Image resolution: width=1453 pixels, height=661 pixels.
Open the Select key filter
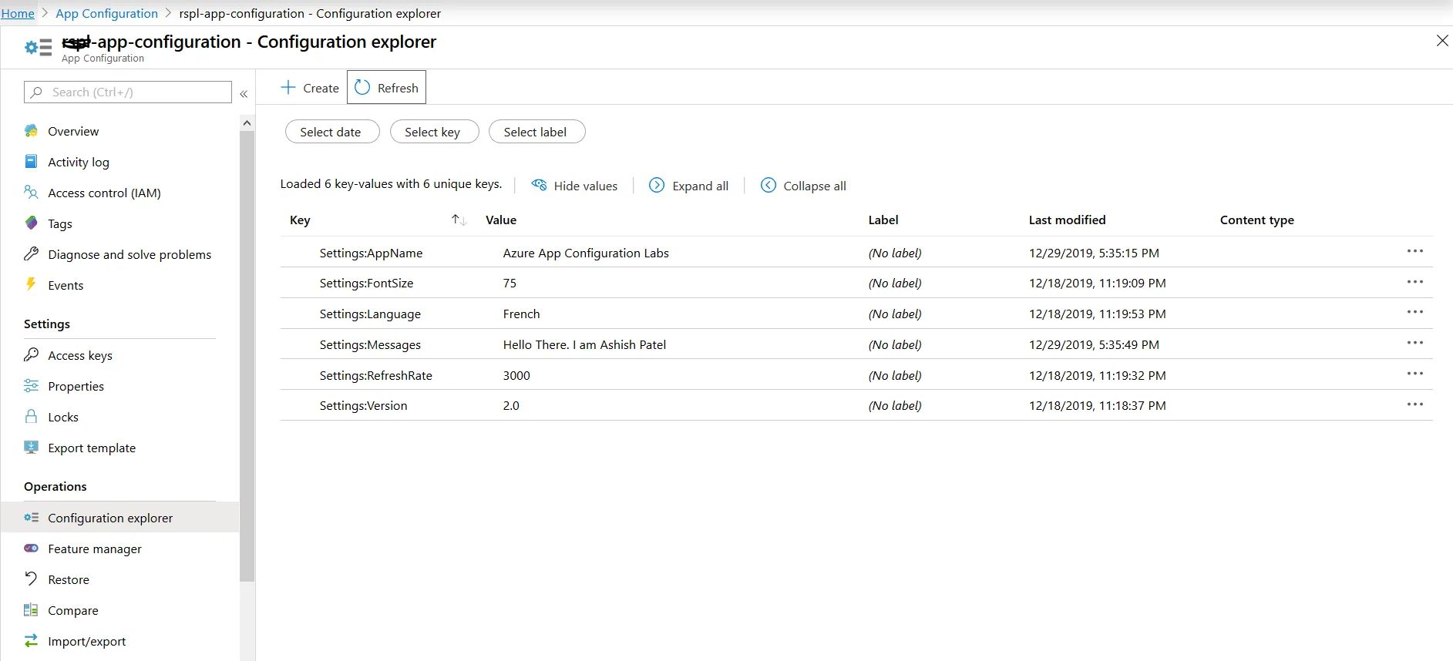pos(435,132)
